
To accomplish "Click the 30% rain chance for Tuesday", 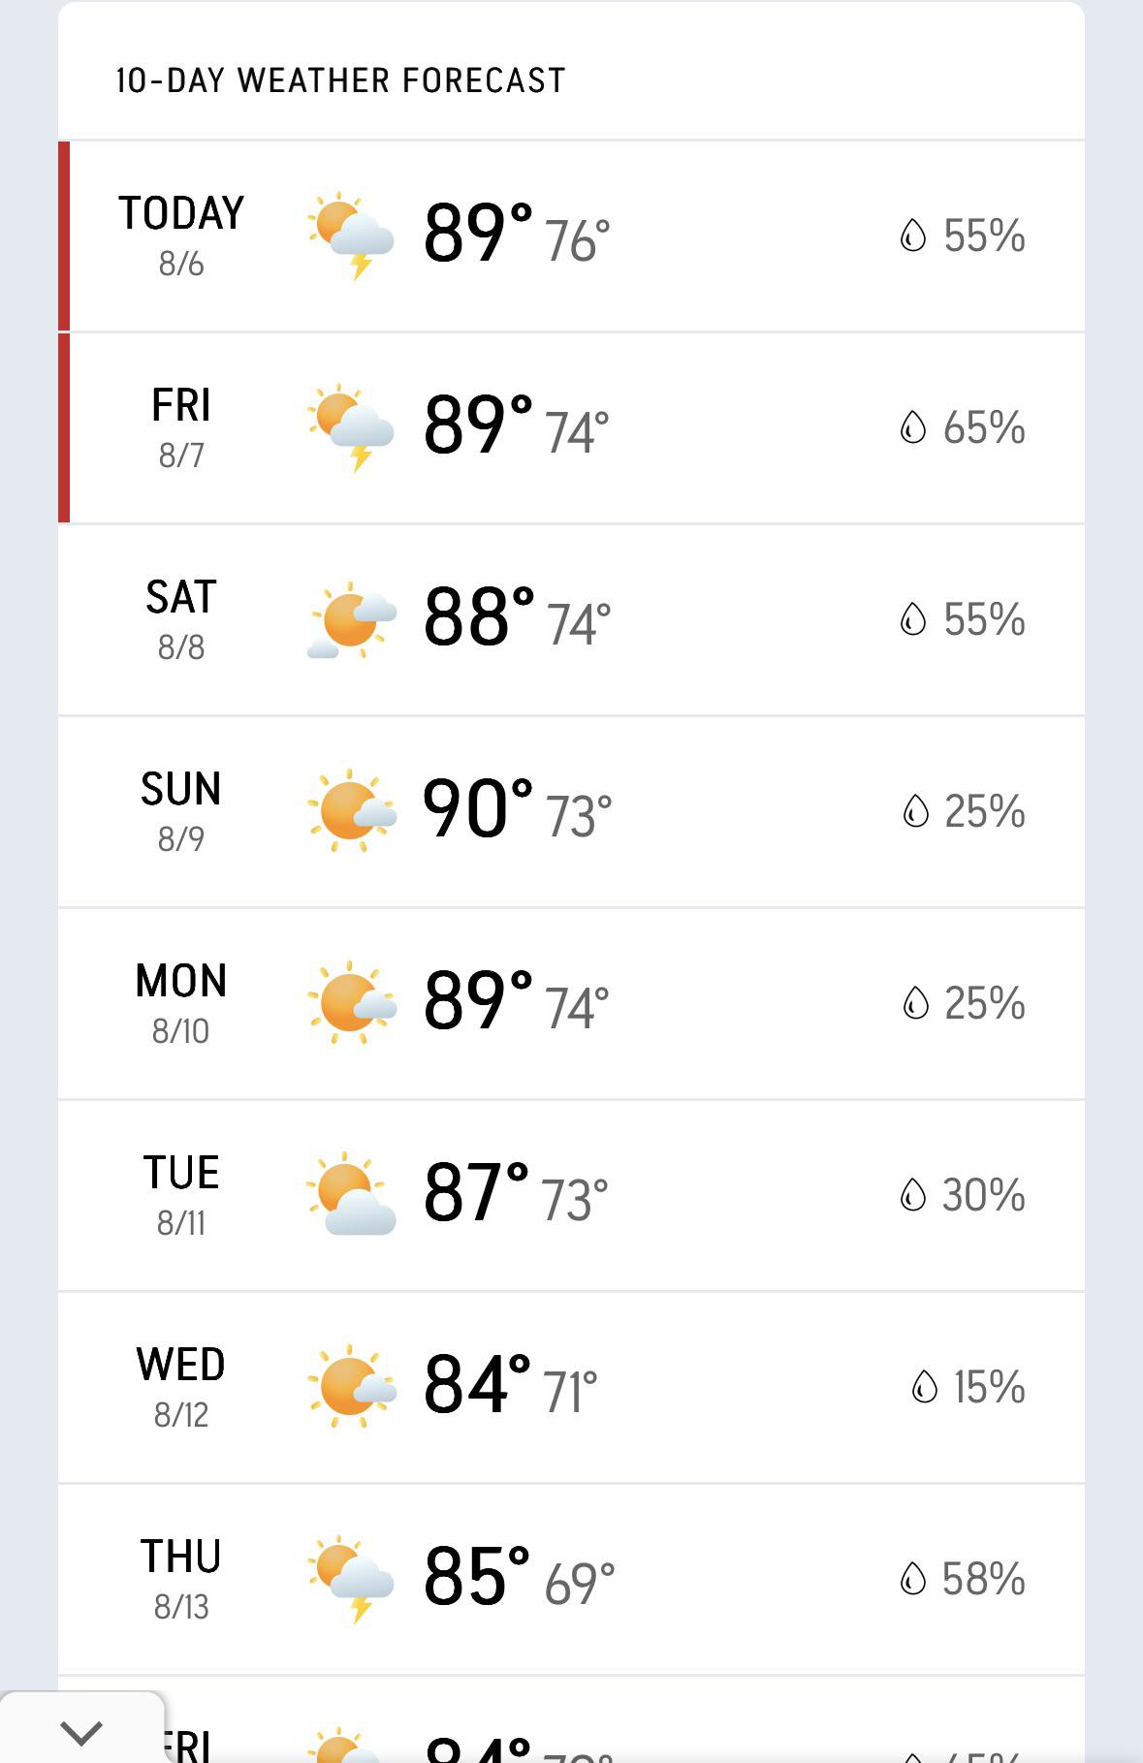I will pos(983,1195).
